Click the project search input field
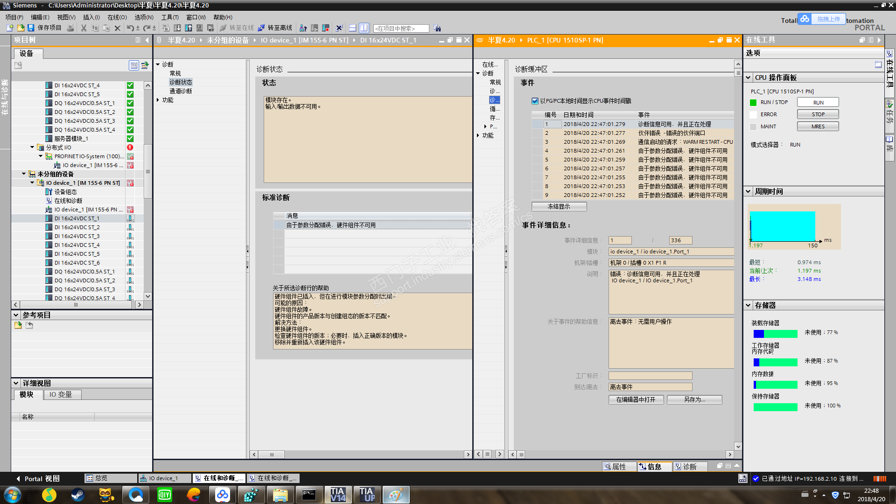The width and height of the screenshot is (896, 504). click(400, 28)
